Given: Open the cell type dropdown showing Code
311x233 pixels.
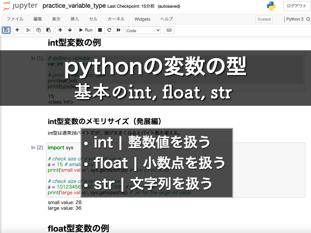Looking at the screenshot, I should coord(143,30).
